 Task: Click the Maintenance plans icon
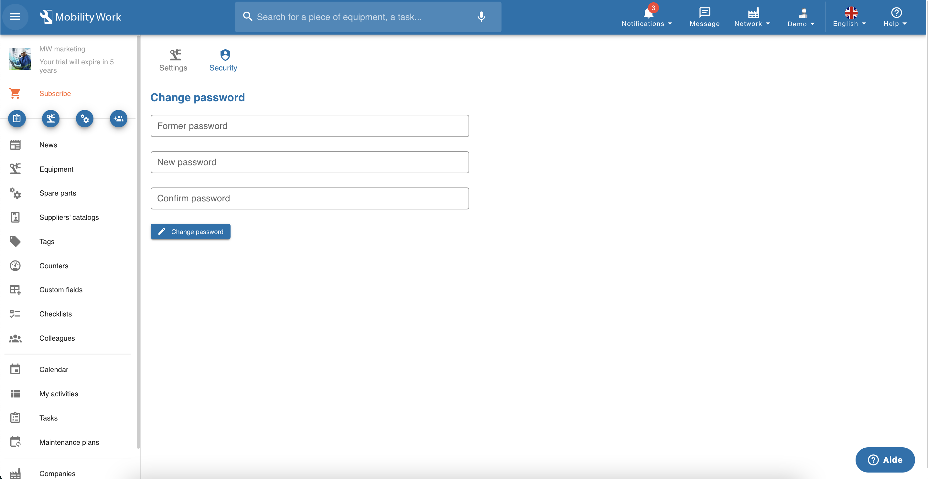[15, 442]
